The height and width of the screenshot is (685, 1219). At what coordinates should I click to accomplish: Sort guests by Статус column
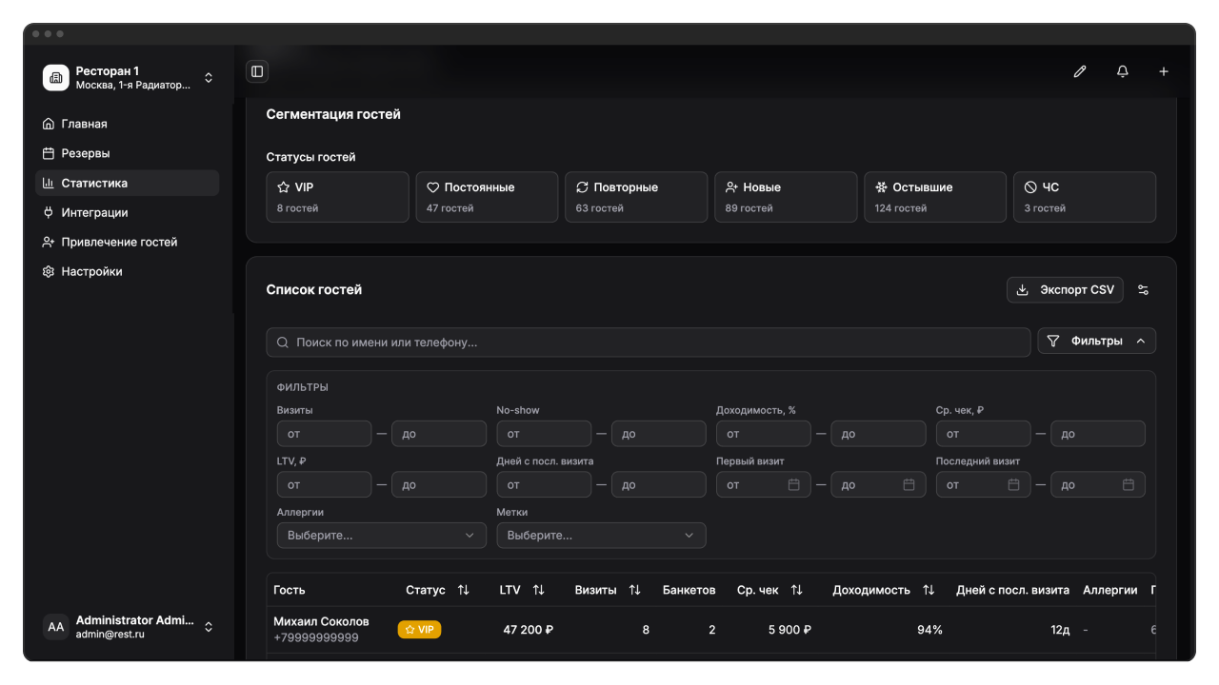coord(463,590)
